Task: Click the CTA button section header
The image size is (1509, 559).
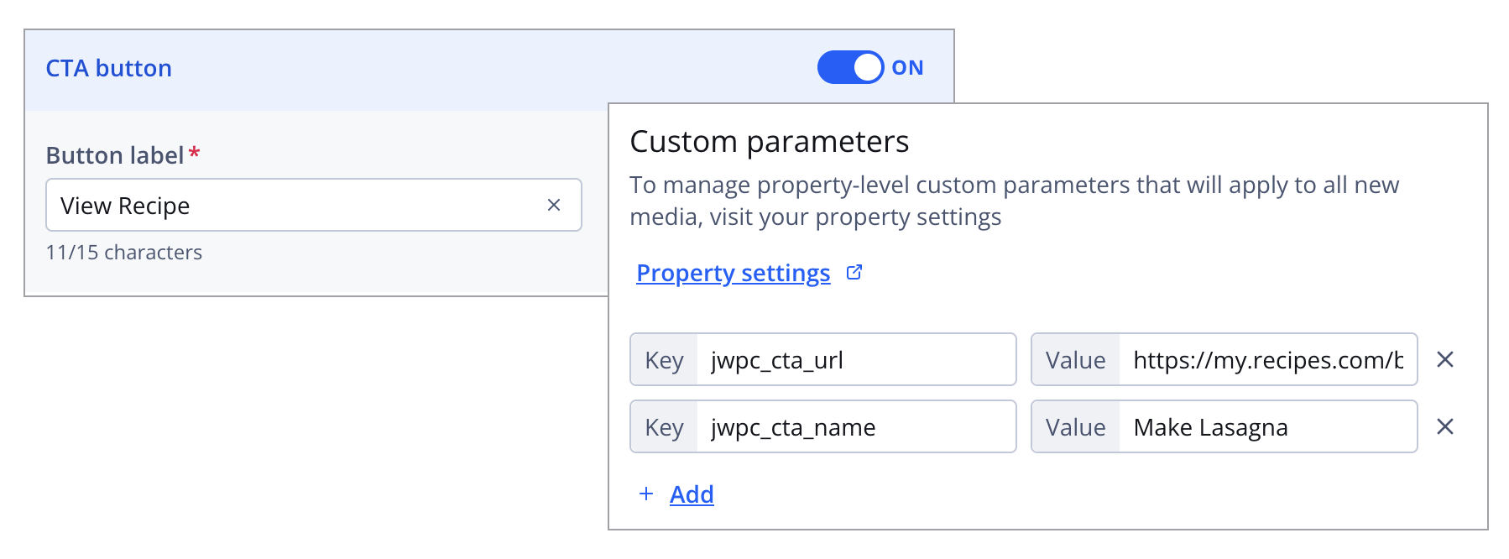Action: 107,67
